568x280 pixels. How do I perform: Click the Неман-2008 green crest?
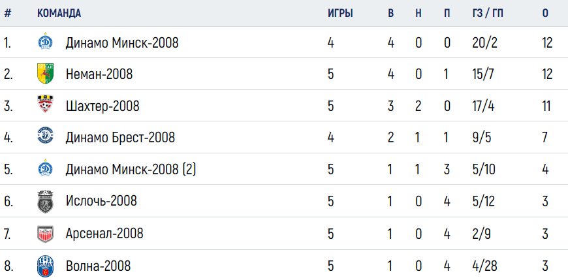45,74
